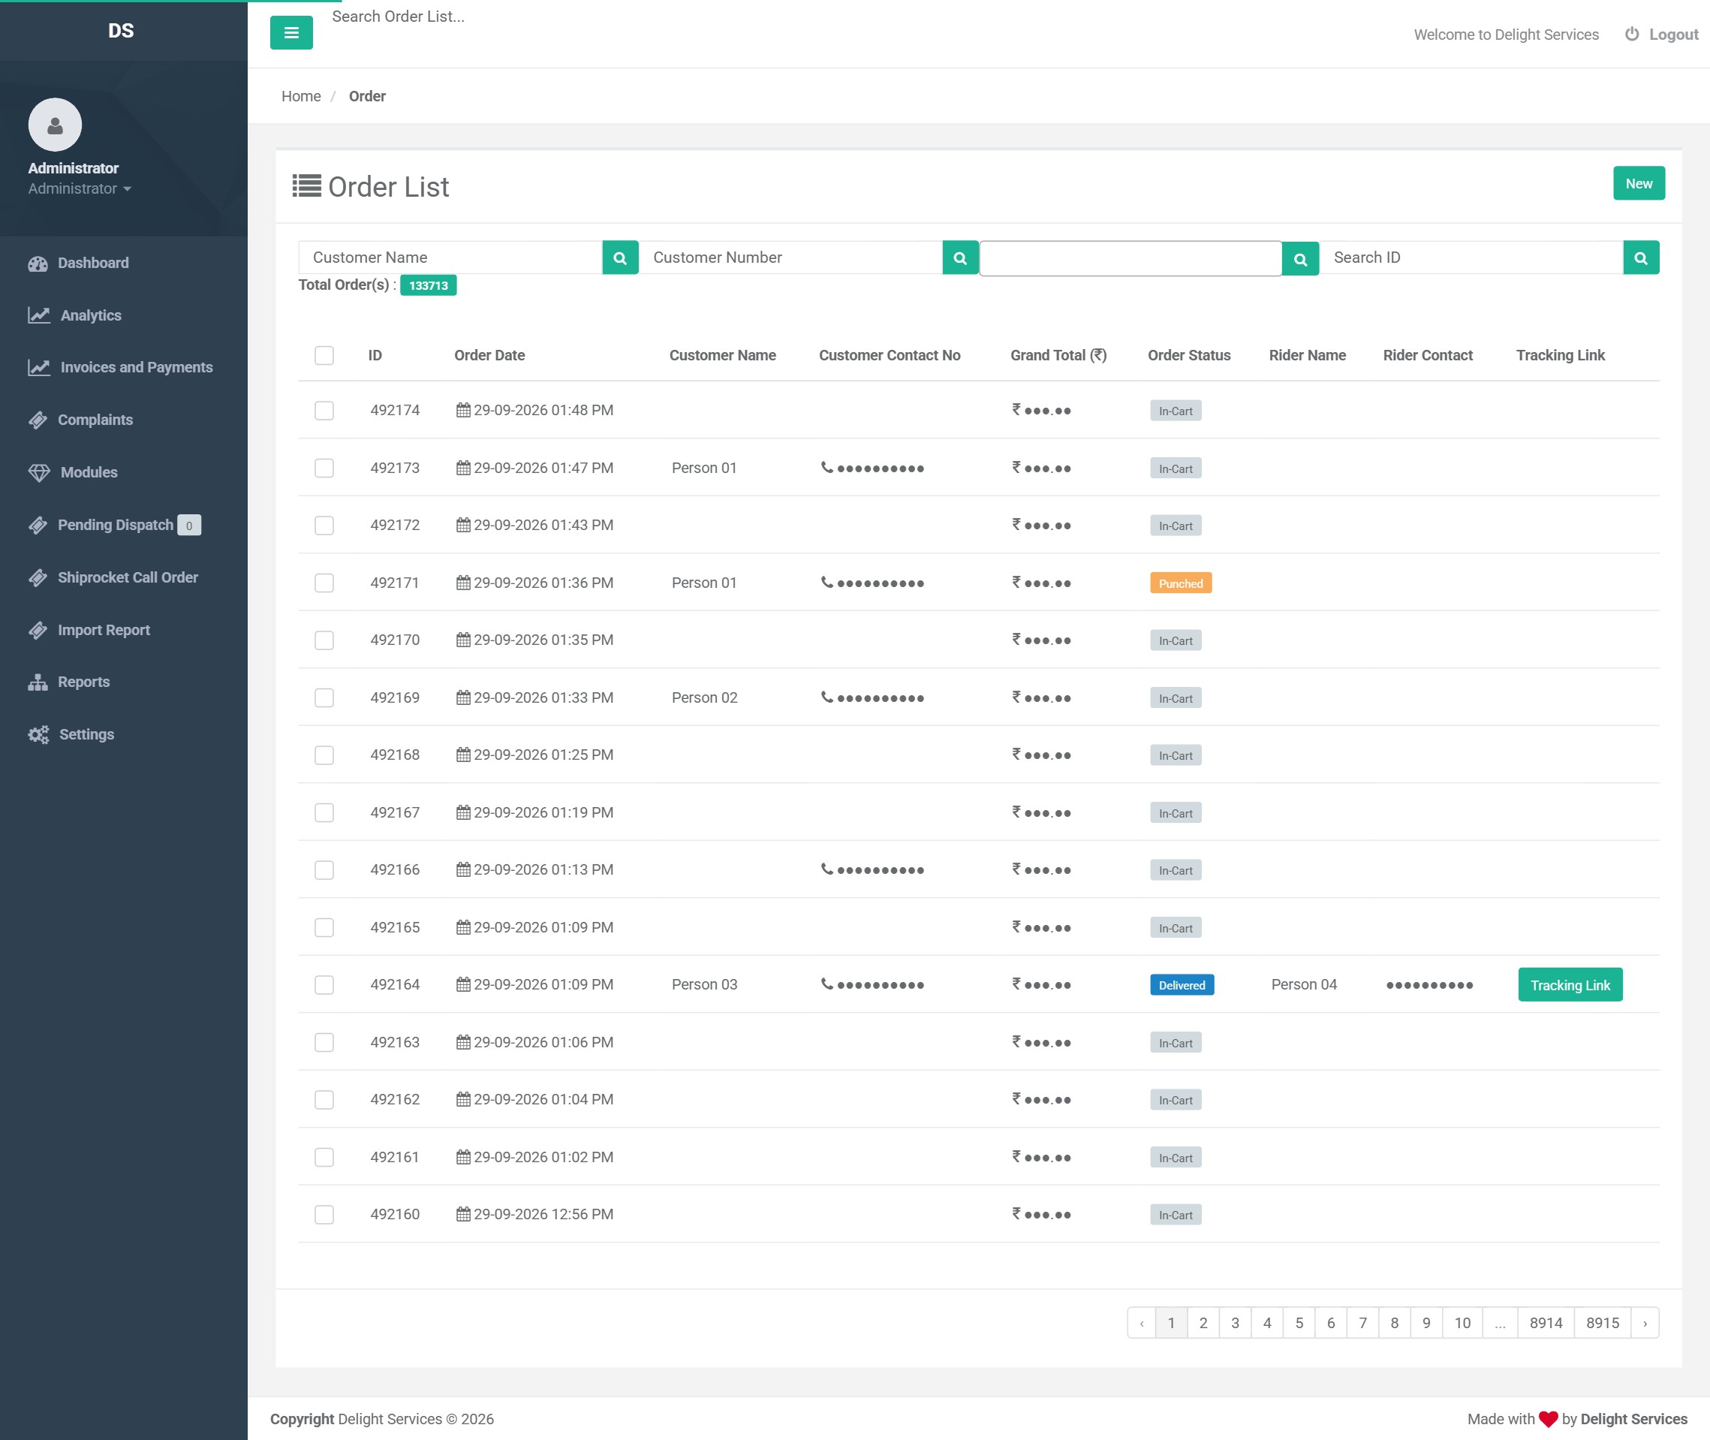
Task: Click the Punched status badge
Action: (x=1180, y=583)
